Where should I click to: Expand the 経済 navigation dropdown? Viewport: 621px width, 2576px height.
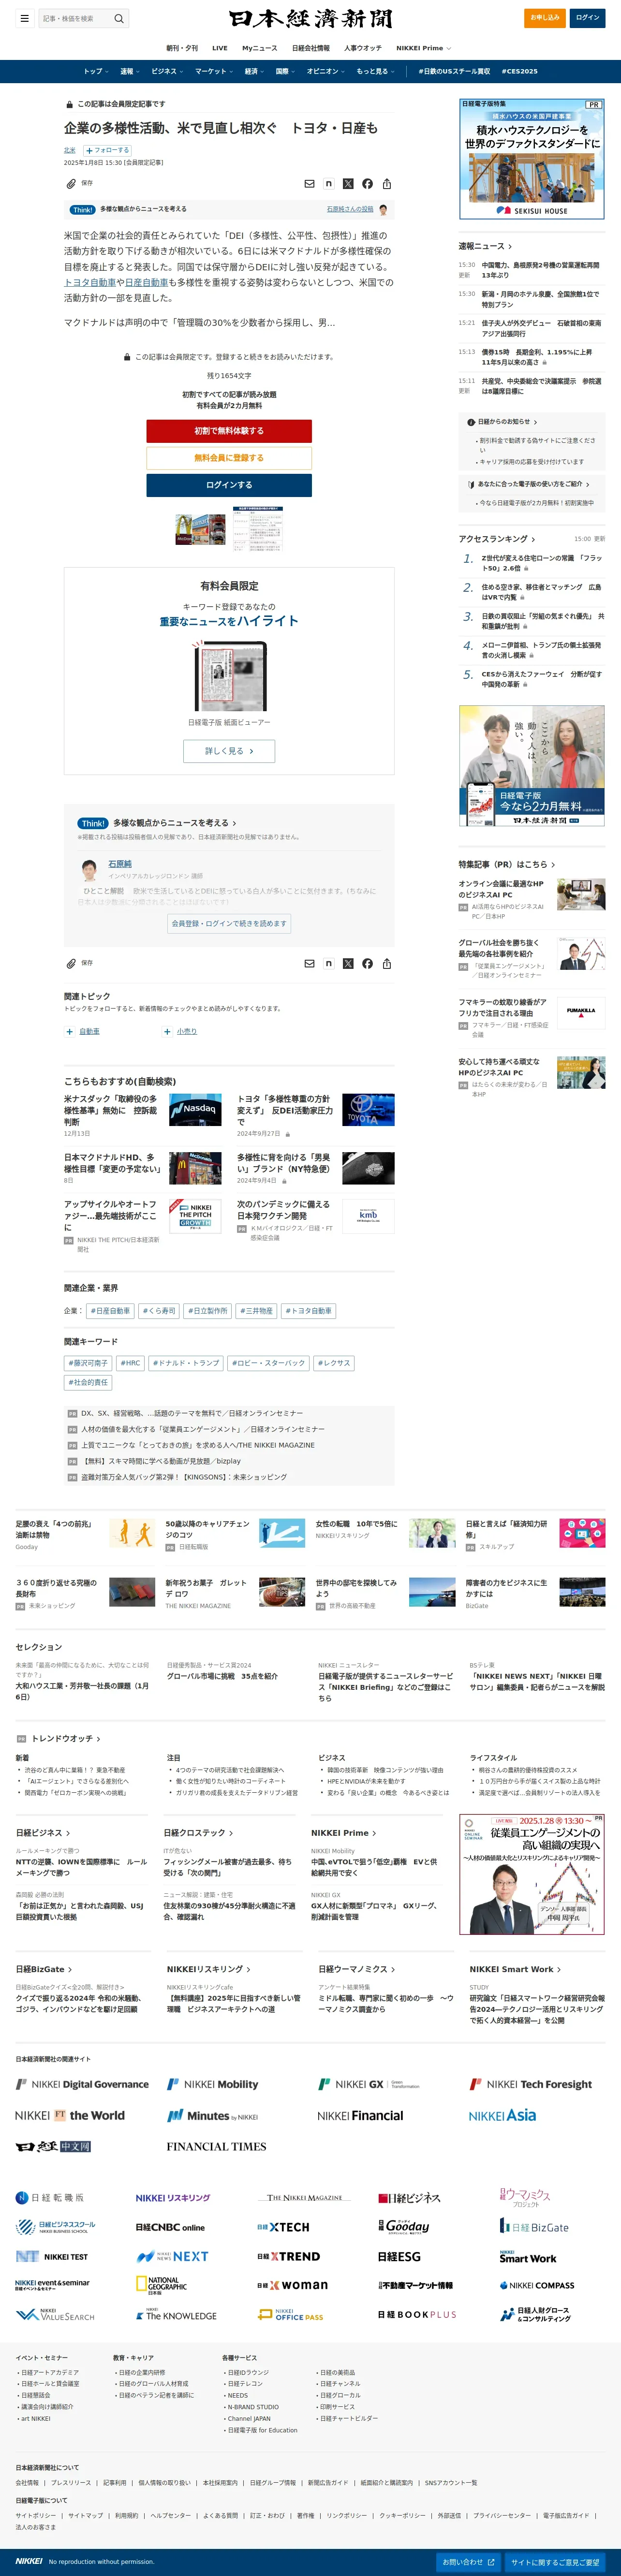click(255, 71)
